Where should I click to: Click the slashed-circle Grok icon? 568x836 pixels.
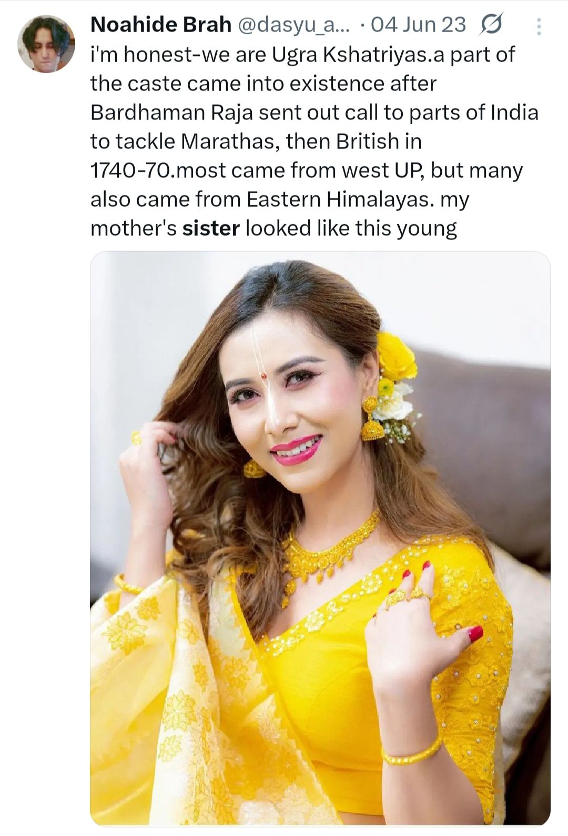(490, 25)
